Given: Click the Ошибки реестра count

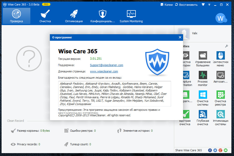Looking at the screenshot, I should (x=95, y=131).
